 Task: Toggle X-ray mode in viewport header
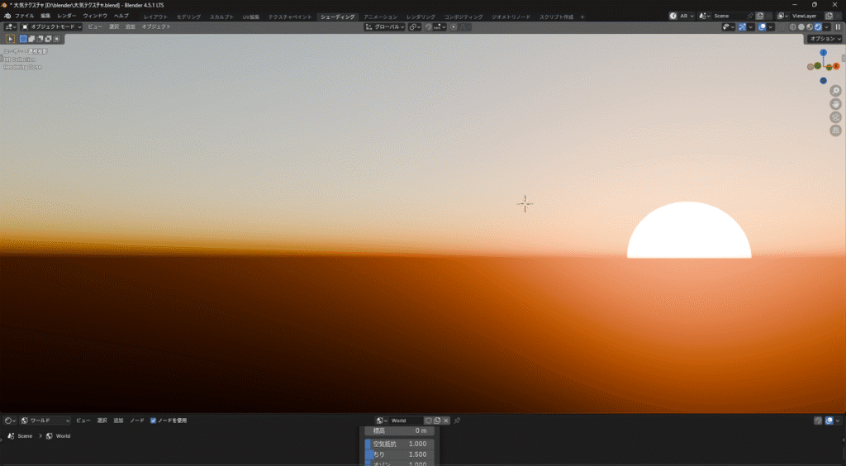click(782, 27)
